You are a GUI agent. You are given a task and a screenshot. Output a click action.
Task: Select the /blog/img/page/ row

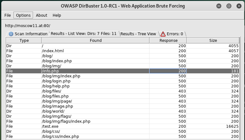(x=123, y=101)
